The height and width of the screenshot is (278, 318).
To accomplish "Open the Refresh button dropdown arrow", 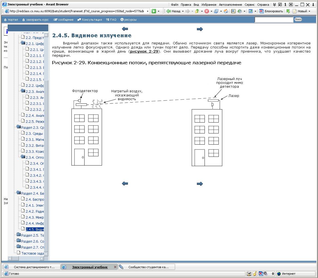I will [221, 11].
